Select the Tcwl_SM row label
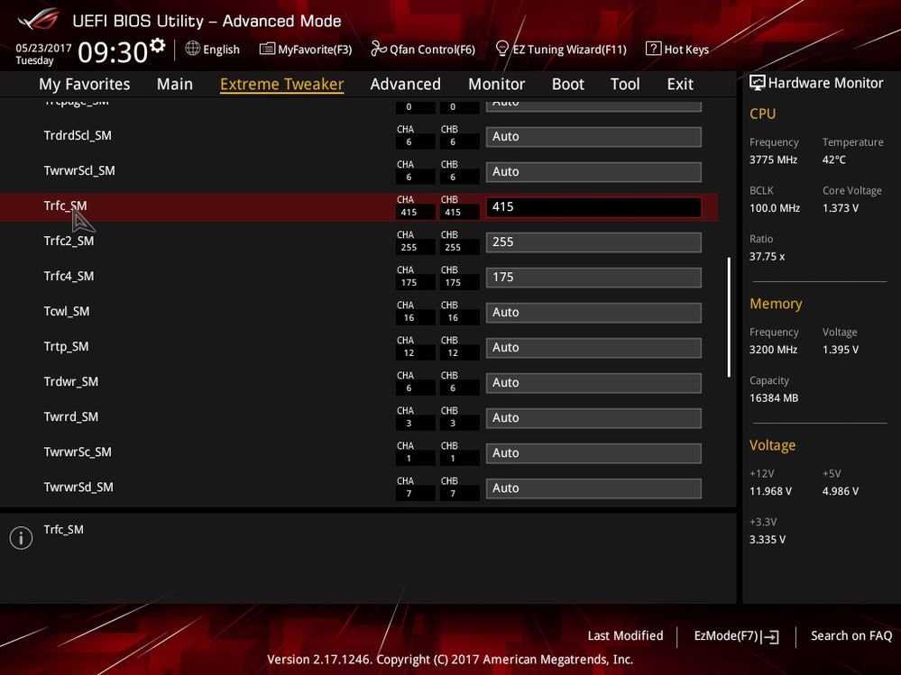The width and height of the screenshot is (901, 675). [67, 311]
